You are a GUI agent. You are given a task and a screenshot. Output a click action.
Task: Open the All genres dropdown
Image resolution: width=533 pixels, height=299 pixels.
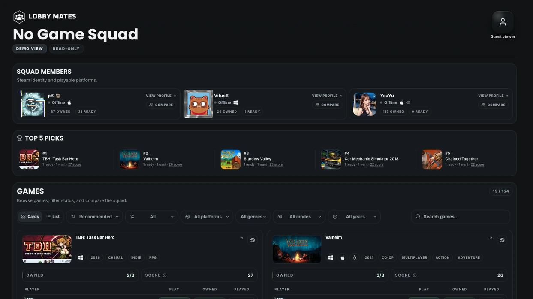pyautogui.click(x=253, y=217)
